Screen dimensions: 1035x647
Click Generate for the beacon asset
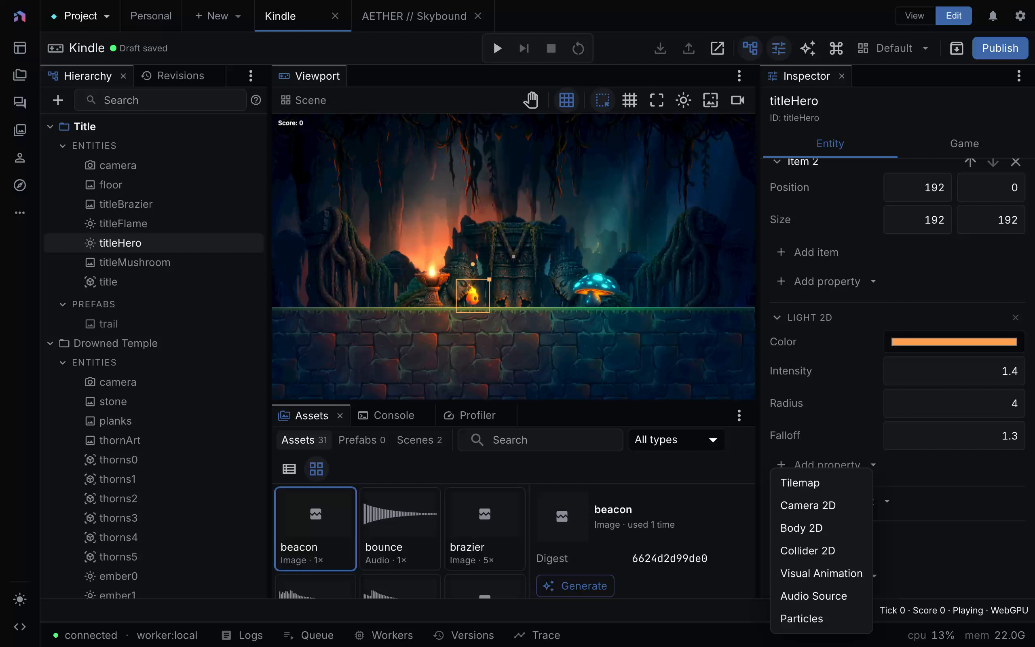[575, 586]
